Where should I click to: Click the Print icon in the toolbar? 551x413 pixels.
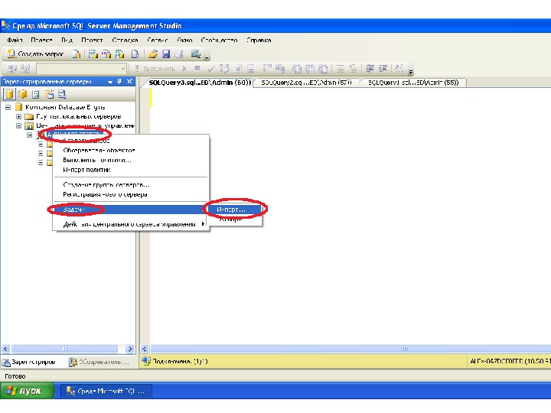(x=179, y=54)
